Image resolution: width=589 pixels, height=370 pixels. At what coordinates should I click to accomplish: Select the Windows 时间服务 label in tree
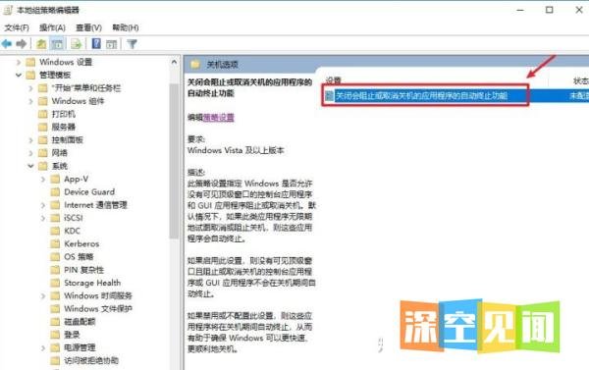coord(98,296)
